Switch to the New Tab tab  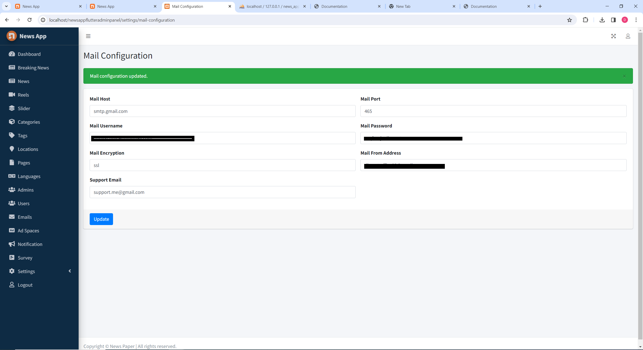pyautogui.click(x=422, y=6)
